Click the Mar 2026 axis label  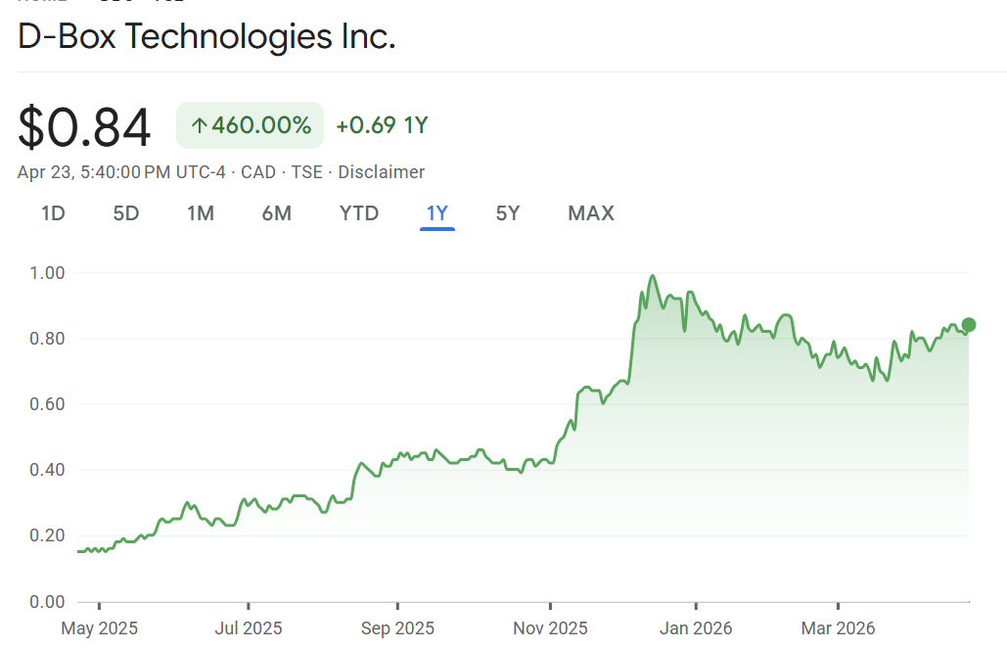pos(839,627)
